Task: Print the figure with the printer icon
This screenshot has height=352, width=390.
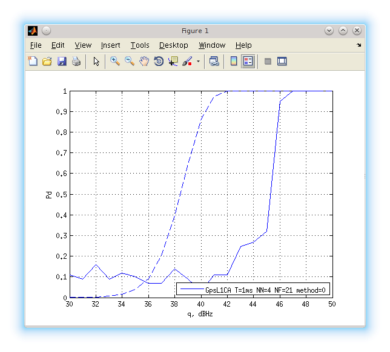Action: (76, 61)
